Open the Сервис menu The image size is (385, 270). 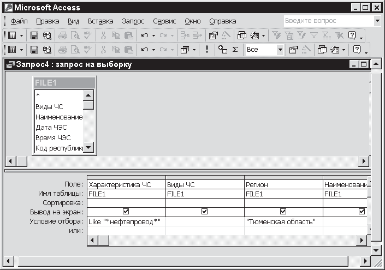click(164, 21)
